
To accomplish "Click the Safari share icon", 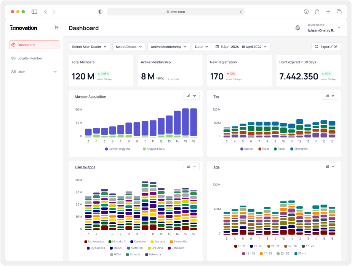I will pos(317,12).
